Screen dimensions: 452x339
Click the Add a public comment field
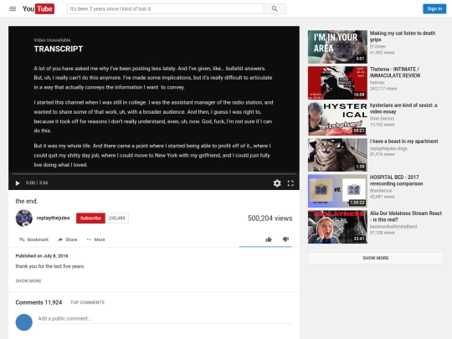pos(165,319)
